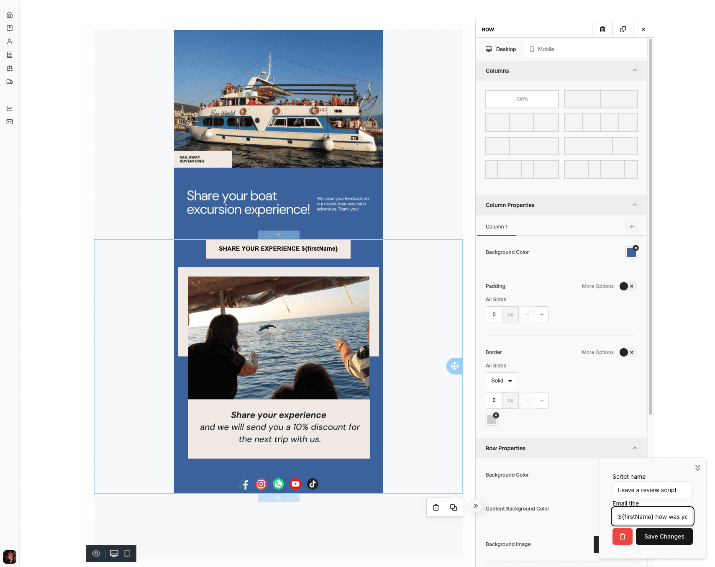Open the truck delivery sidebar icon
Viewport: 715px width, 567px height.
pyautogui.click(x=10, y=82)
